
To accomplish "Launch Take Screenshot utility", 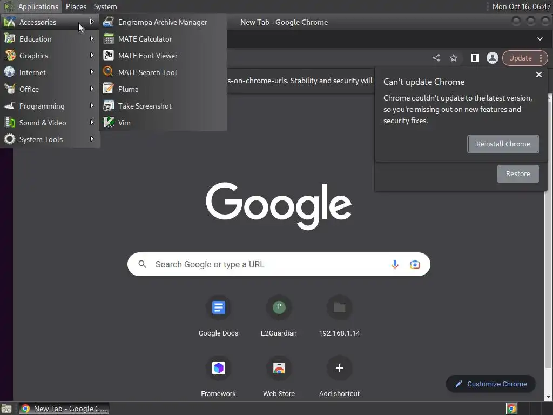I will [163, 106].
